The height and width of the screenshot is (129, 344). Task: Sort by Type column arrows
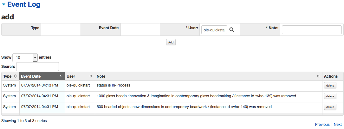click(15, 76)
